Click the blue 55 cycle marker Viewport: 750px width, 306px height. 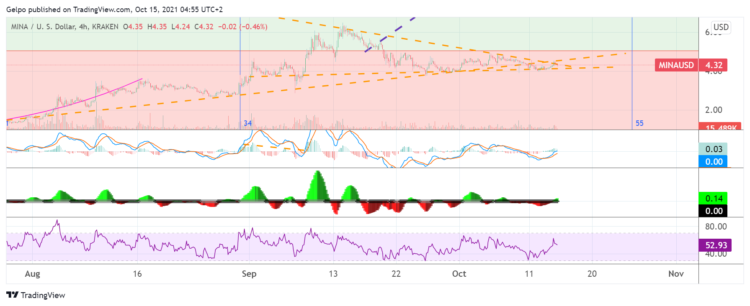click(x=639, y=123)
